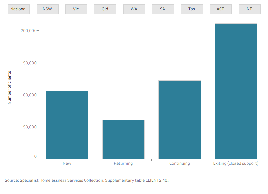Select SA state filter
268x194 pixels.
(163, 9)
